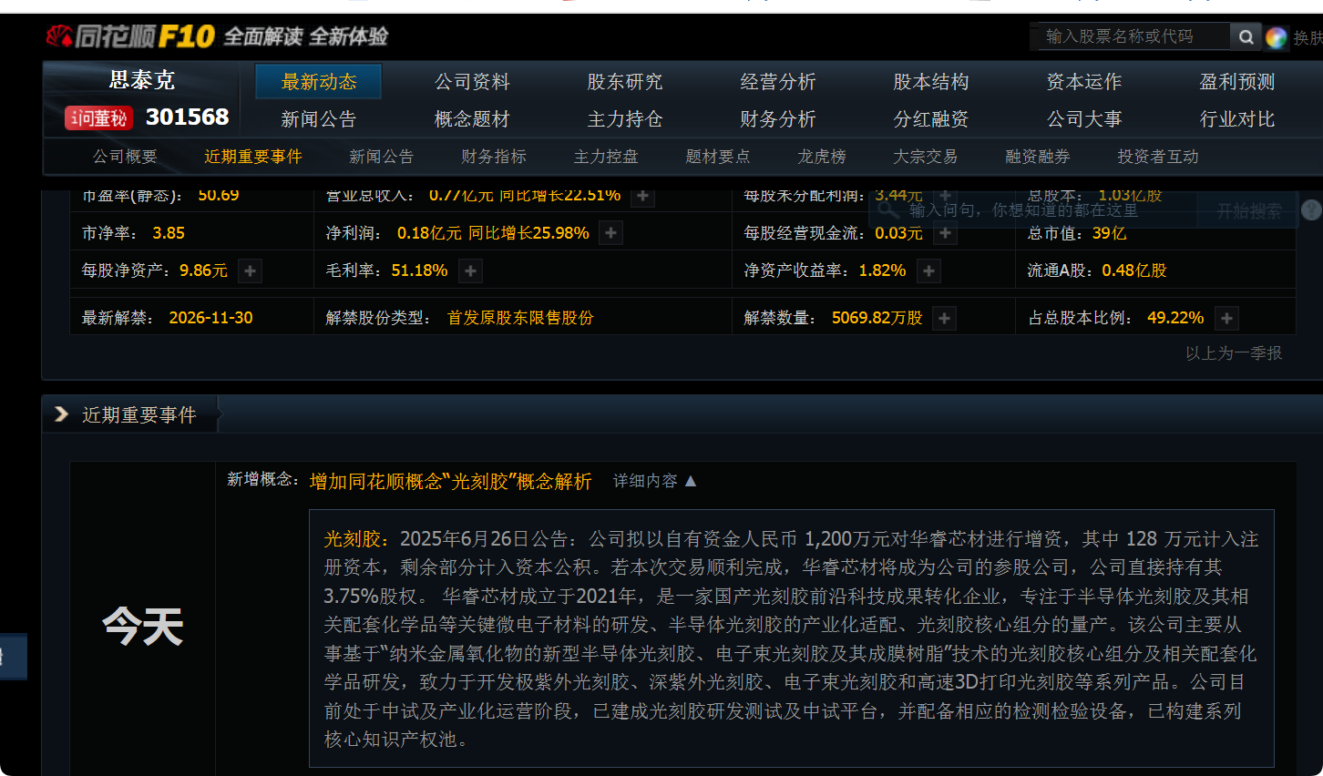The image size is (1323, 776).
Task: Click round icon right of search overlay
Action: (1311, 209)
